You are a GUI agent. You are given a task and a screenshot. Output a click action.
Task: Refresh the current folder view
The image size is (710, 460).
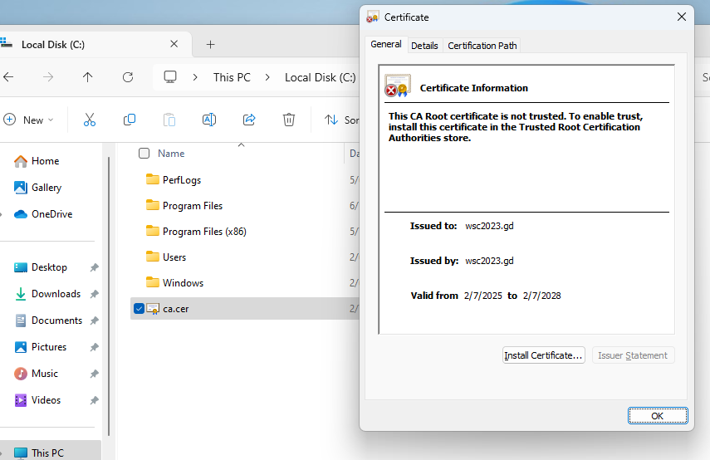128,77
